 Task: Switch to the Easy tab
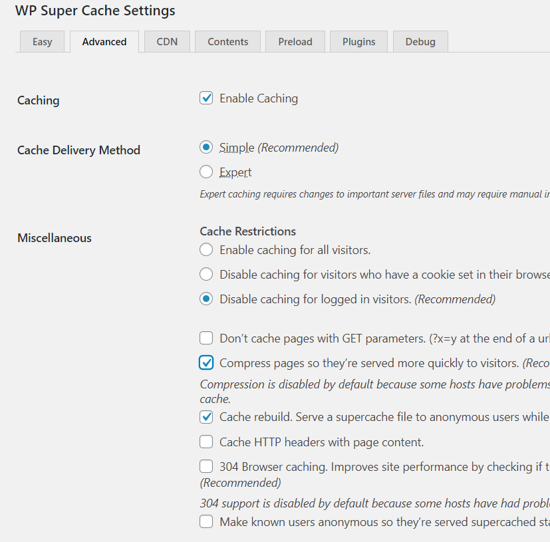point(42,42)
